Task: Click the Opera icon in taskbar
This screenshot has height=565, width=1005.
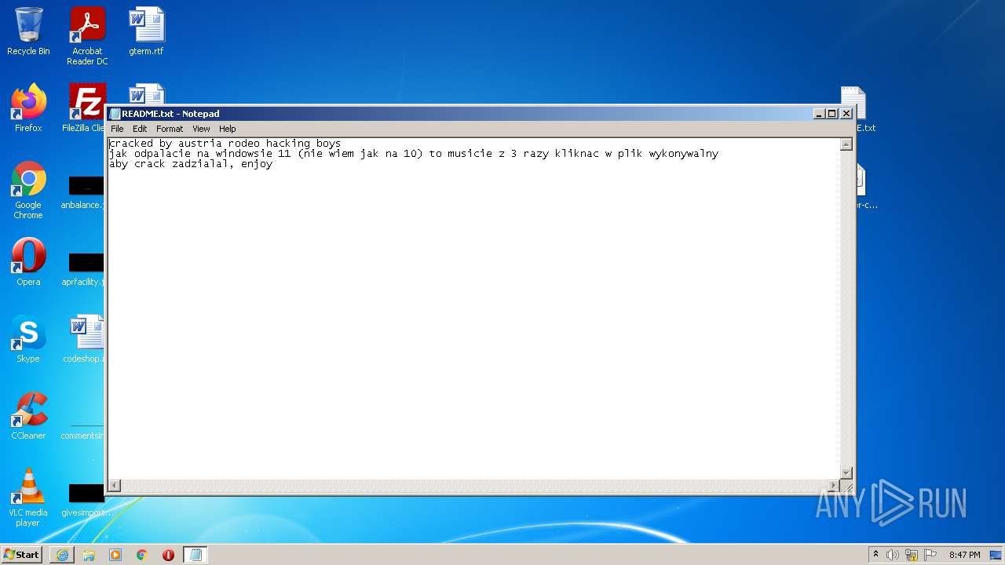Action: 168,555
